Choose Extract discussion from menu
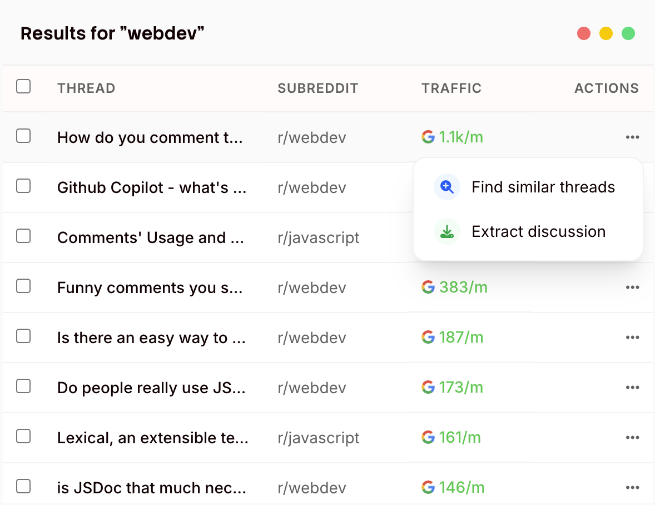The width and height of the screenshot is (655, 505). [538, 231]
